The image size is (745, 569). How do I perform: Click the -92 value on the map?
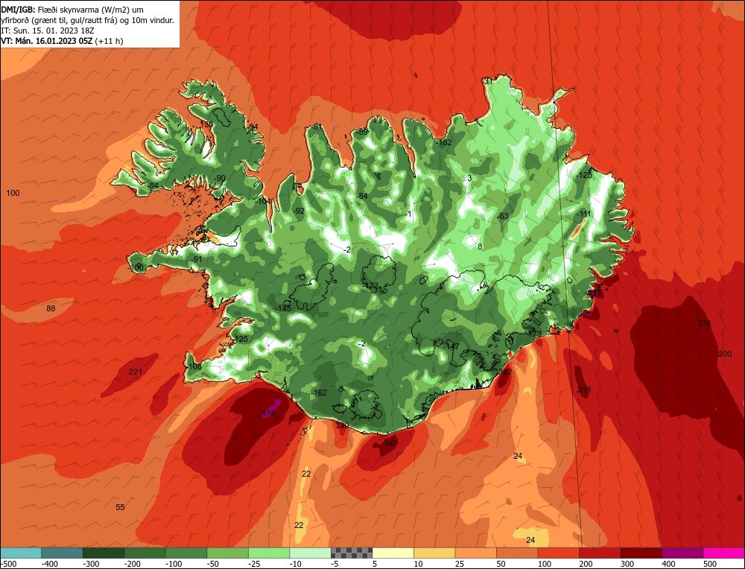pos(298,211)
